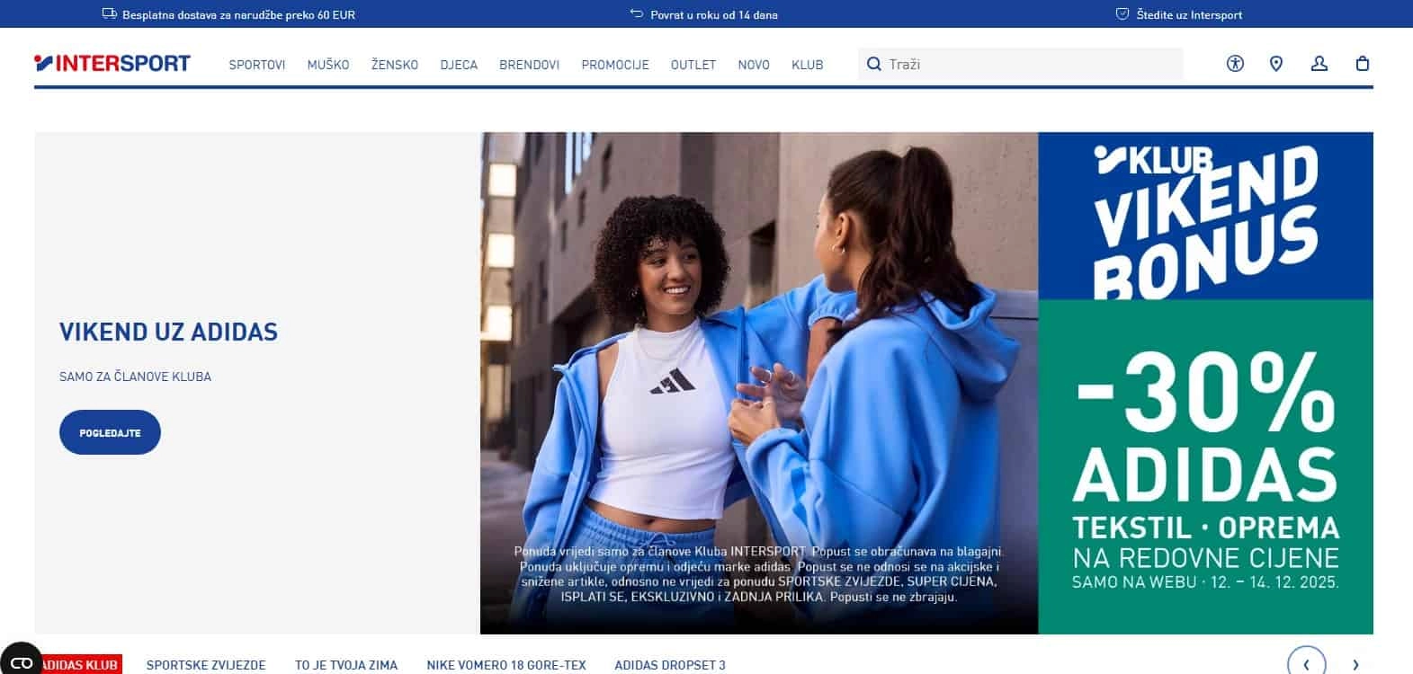Click the store locator pin icon
Image resolution: width=1413 pixels, height=674 pixels.
click(1275, 64)
